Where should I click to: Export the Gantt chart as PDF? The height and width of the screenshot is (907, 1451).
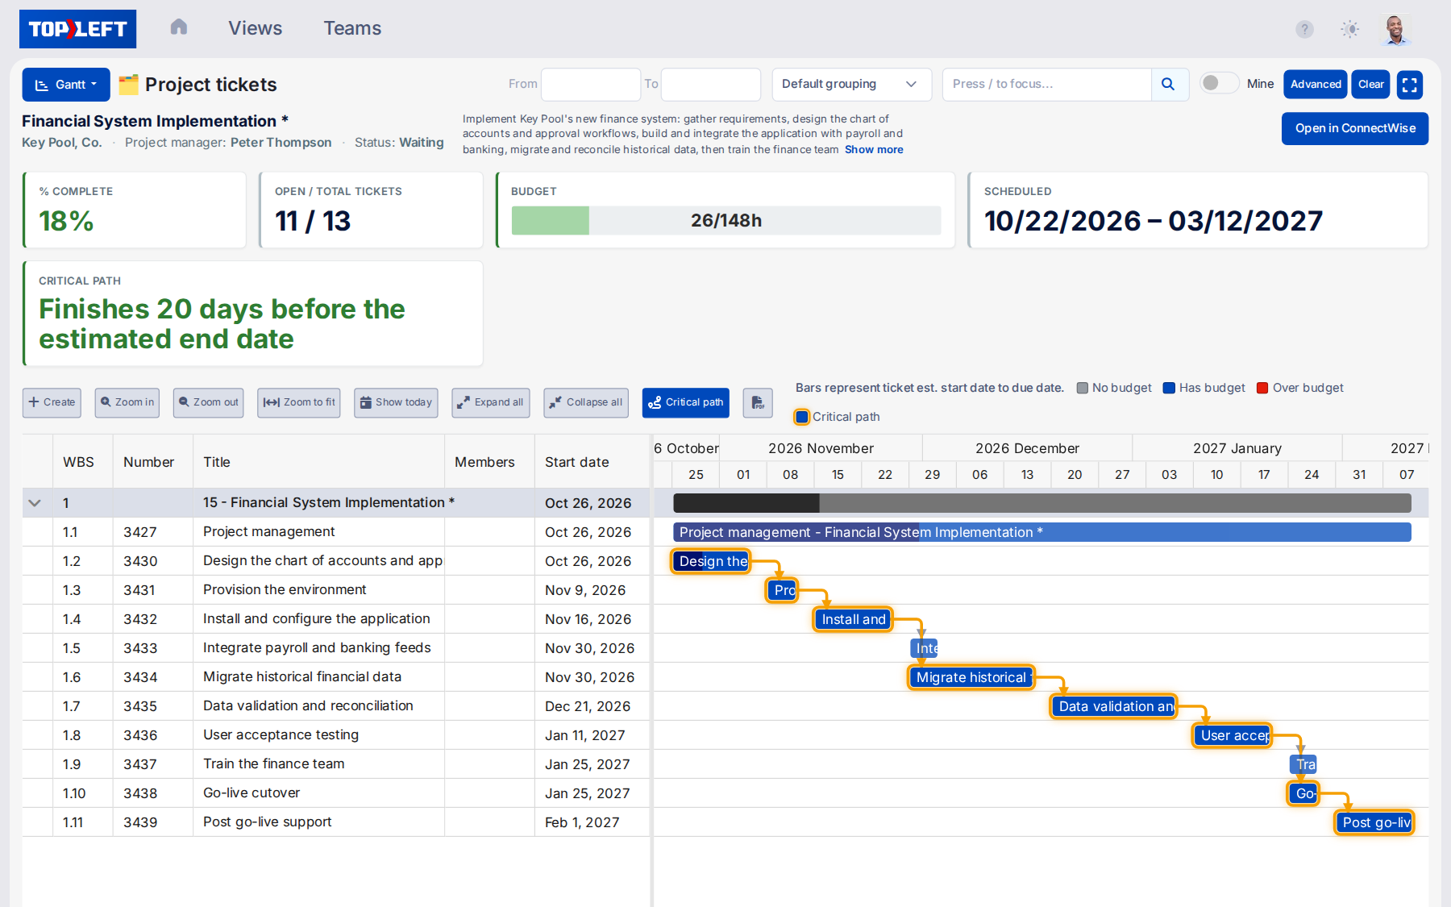pos(758,402)
